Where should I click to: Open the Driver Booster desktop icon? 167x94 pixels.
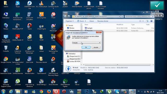pyautogui.click(x=53, y=82)
